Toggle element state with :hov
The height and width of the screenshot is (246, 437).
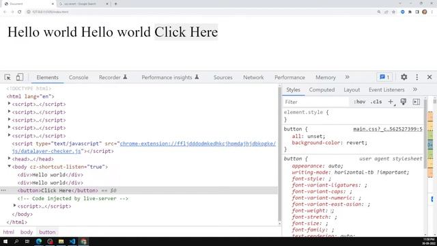[x=360, y=102]
